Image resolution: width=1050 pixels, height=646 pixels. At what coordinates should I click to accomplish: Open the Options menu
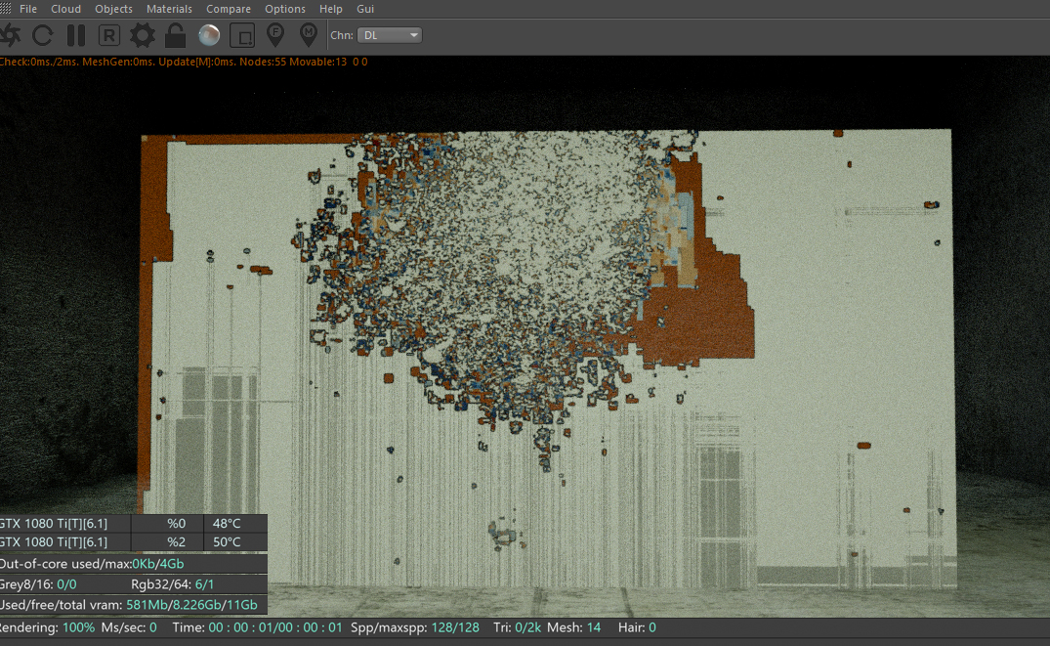point(284,9)
